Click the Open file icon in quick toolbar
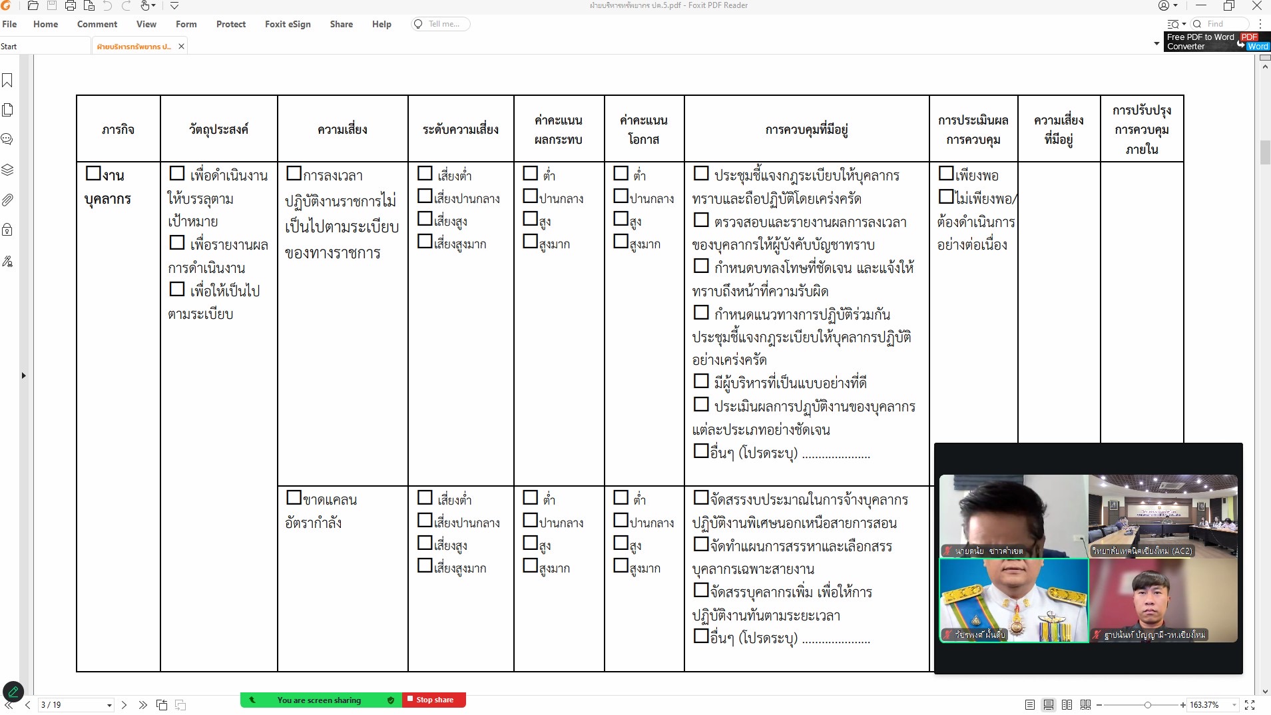The width and height of the screenshot is (1271, 715). (x=33, y=6)
